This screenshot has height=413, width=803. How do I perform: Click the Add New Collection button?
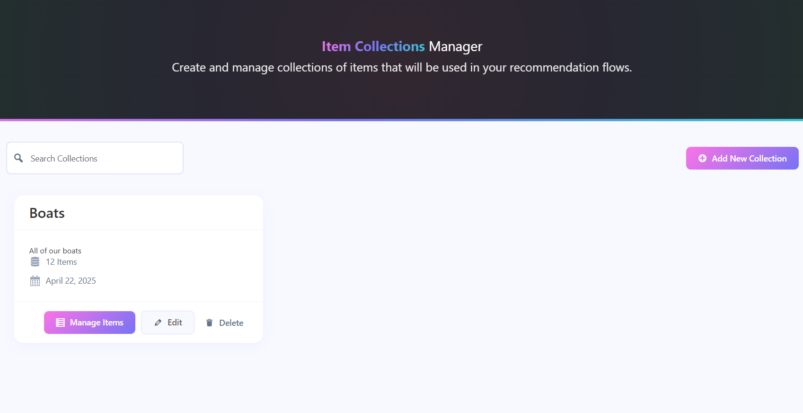742,158
